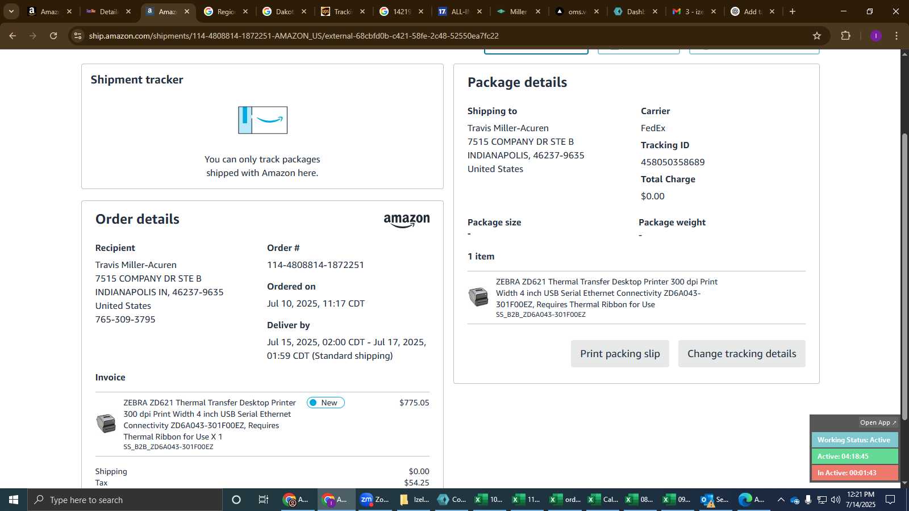Select the recipient phone 765-309-3795
Viewport: 909px width, 511px height.
[125, 320]
